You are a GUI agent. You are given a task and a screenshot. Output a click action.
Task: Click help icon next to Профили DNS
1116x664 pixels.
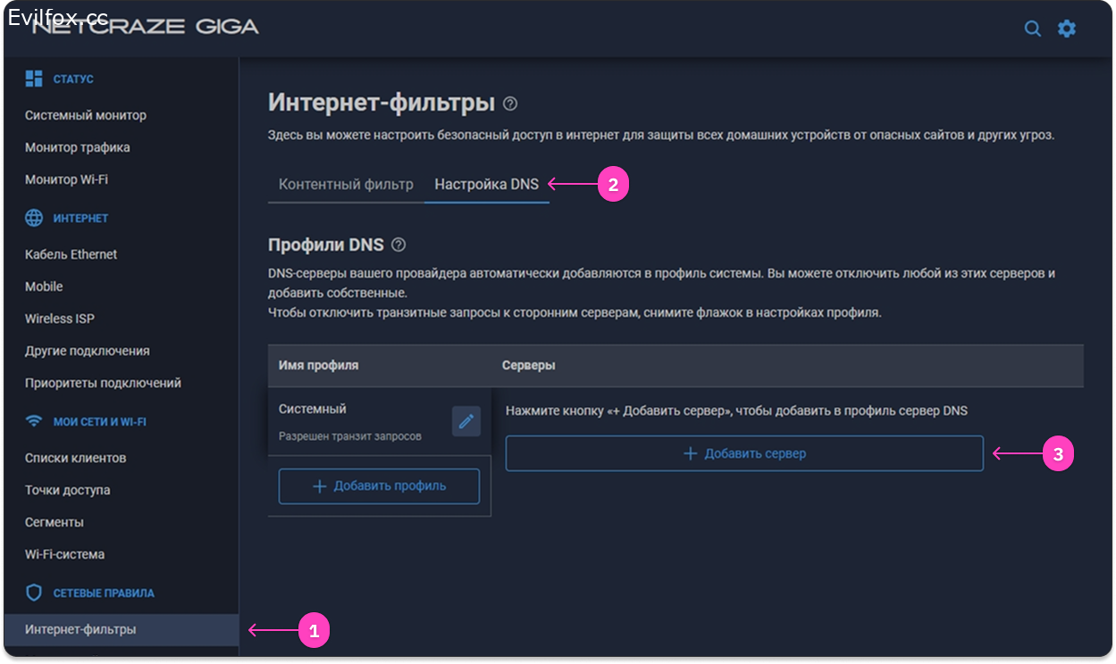click(399, 245)
